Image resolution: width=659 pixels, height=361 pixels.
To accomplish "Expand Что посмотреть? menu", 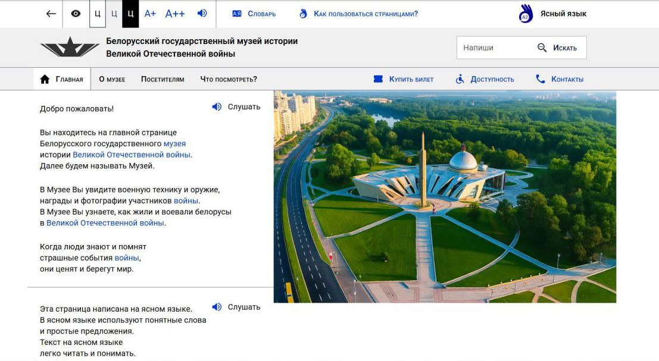I will (x=229, y=79).
